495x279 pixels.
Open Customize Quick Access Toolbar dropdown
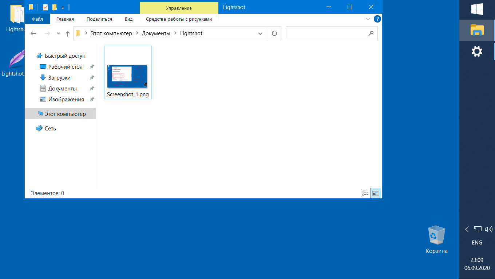[63, 7]
